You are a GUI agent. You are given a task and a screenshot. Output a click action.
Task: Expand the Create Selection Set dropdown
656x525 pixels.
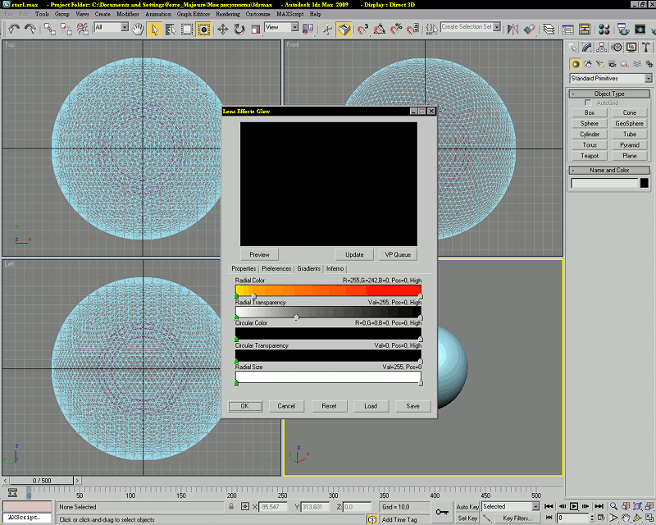click(497, 27)
